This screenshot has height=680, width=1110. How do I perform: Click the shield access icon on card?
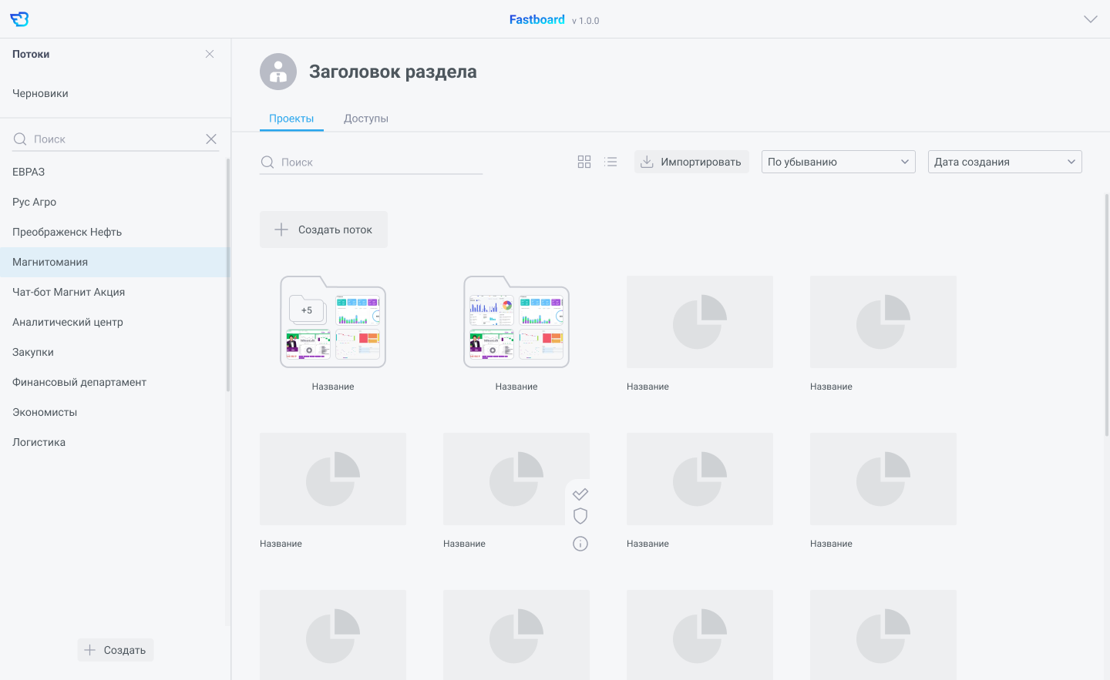[x=580, y=516]
